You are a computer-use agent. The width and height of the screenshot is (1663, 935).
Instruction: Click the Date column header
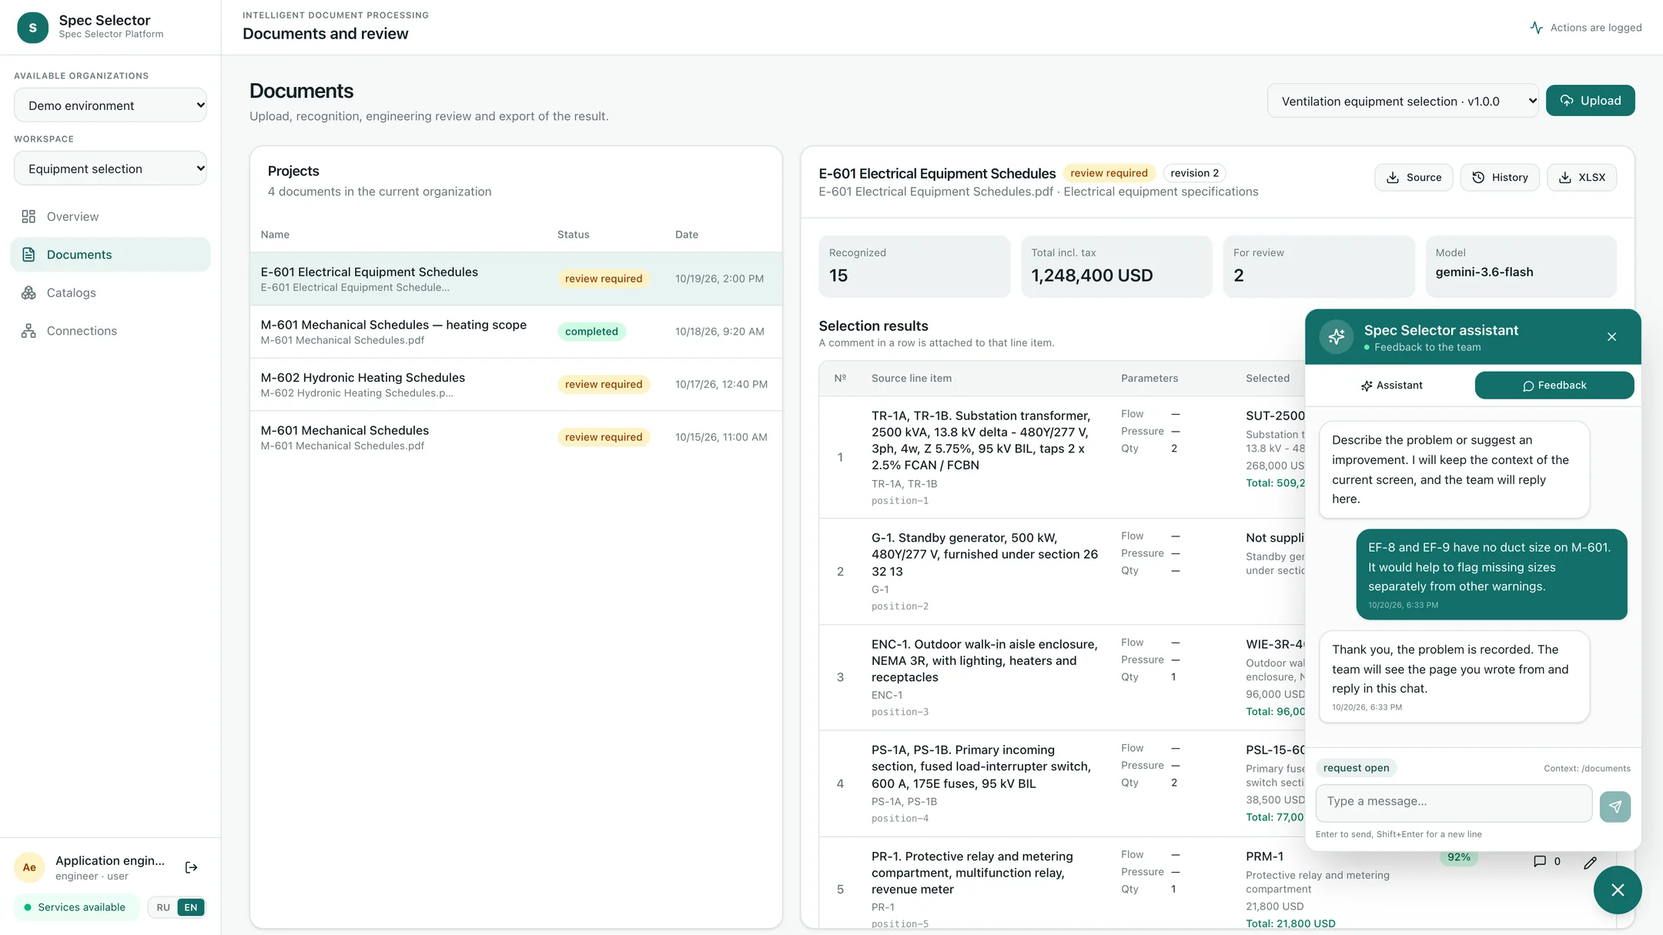(x=687, y=235)
